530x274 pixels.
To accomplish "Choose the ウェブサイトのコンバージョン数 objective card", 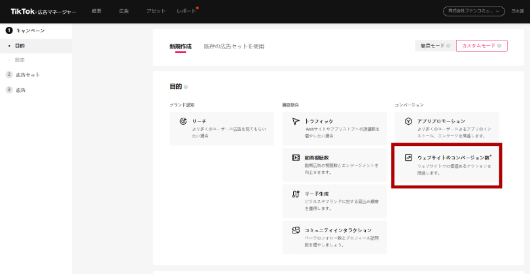I will click(x=447, y=165).
